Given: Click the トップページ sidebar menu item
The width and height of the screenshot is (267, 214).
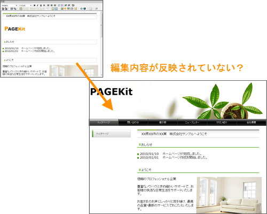Looking at the screenshot, I should coord(112,134).
